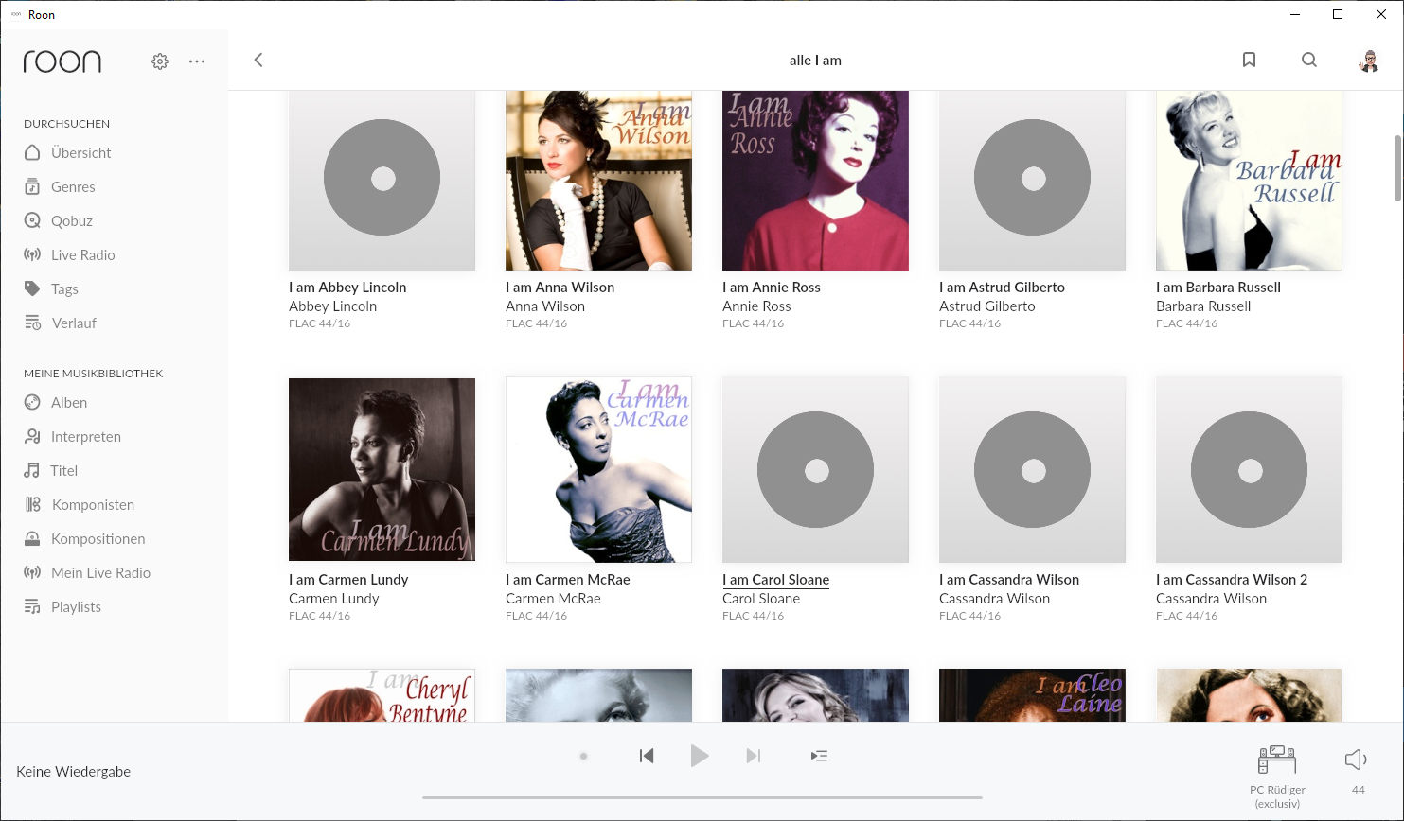Click the I am Abbey Lincoln title
Viewport: 1404px width, 821px height.
tap(347, 288)
